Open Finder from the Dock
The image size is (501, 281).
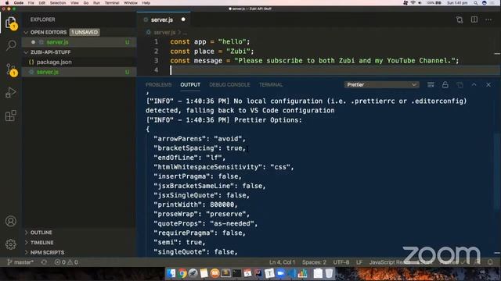tap(171, 273)
